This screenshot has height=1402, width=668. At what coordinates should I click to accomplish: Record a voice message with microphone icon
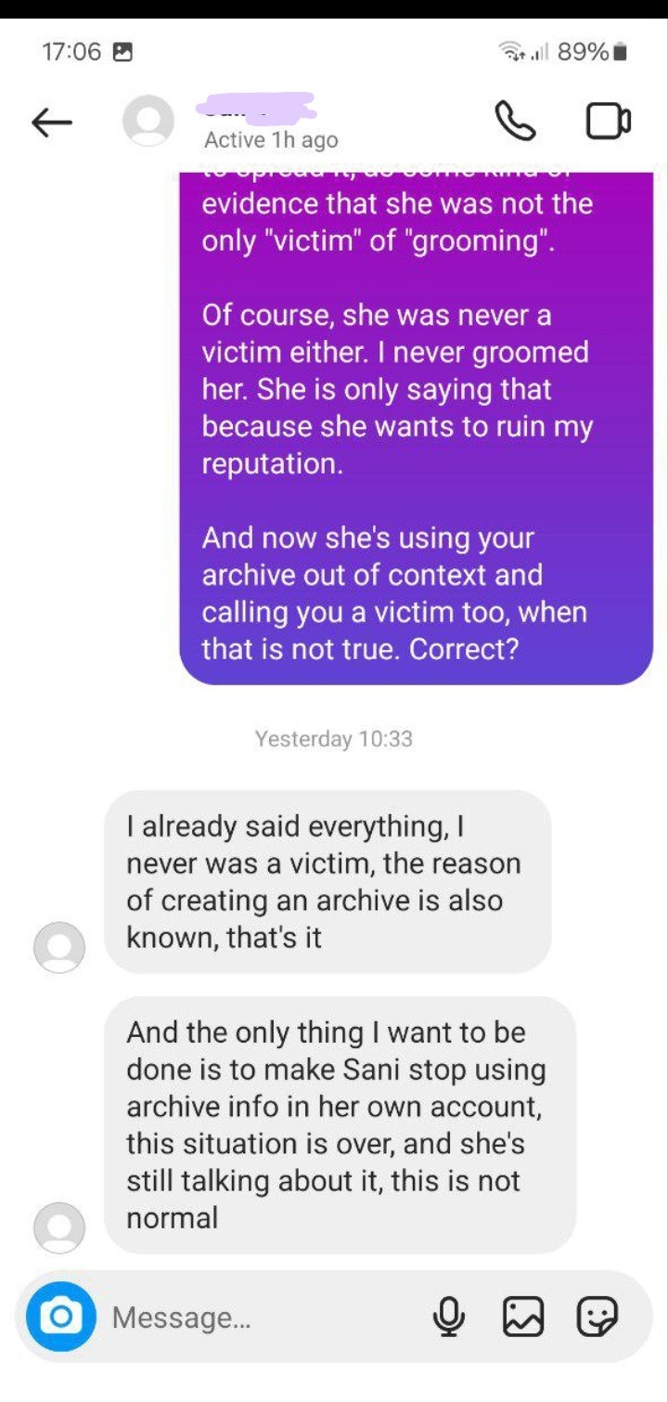click(449, 1317)
